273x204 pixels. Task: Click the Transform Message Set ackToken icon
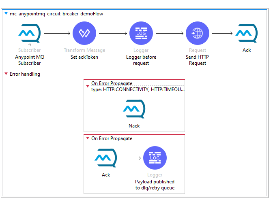click(84, 33)
